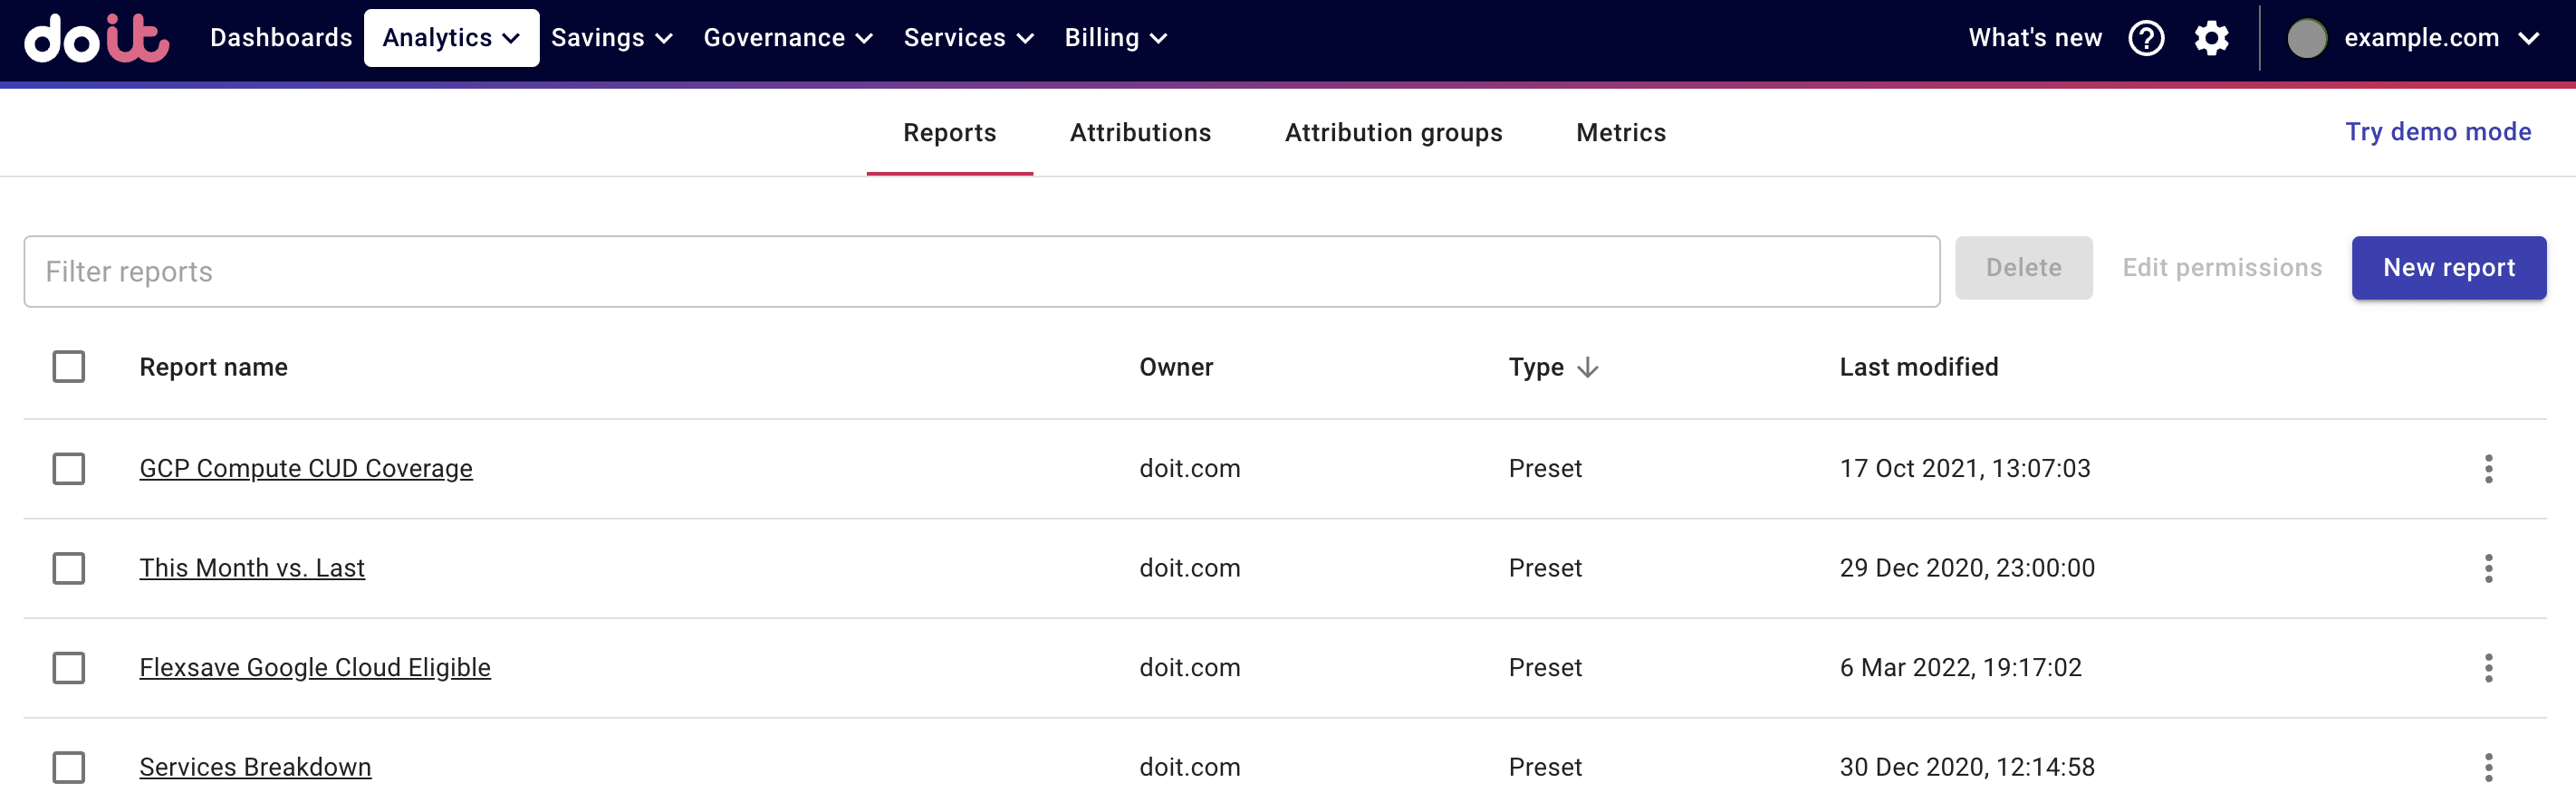The image size is (2576, 811).
Task: Focus the Filter reports input field
Action: click(980, 272)
